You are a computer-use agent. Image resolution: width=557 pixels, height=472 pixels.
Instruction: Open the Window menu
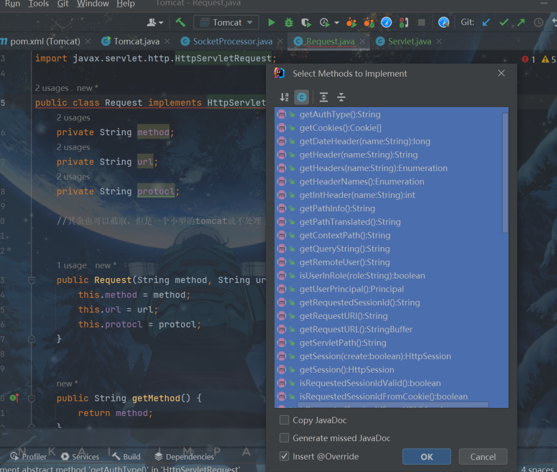[92, 4]
